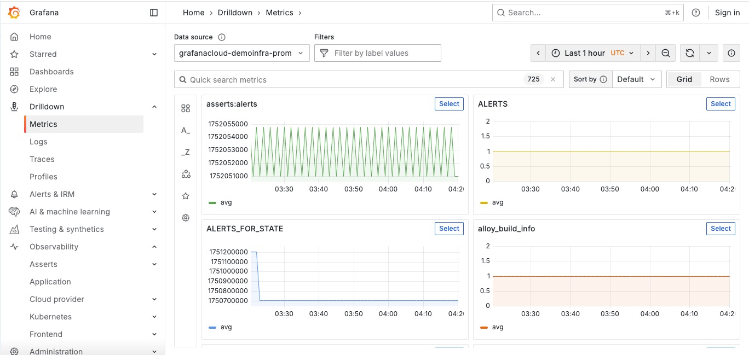Zoom out the time range
Screen dimensions: 749x355
click(666, 53)
